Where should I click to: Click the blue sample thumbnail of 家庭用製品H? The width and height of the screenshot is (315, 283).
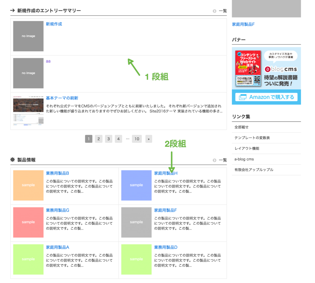[x=136, y=185]
